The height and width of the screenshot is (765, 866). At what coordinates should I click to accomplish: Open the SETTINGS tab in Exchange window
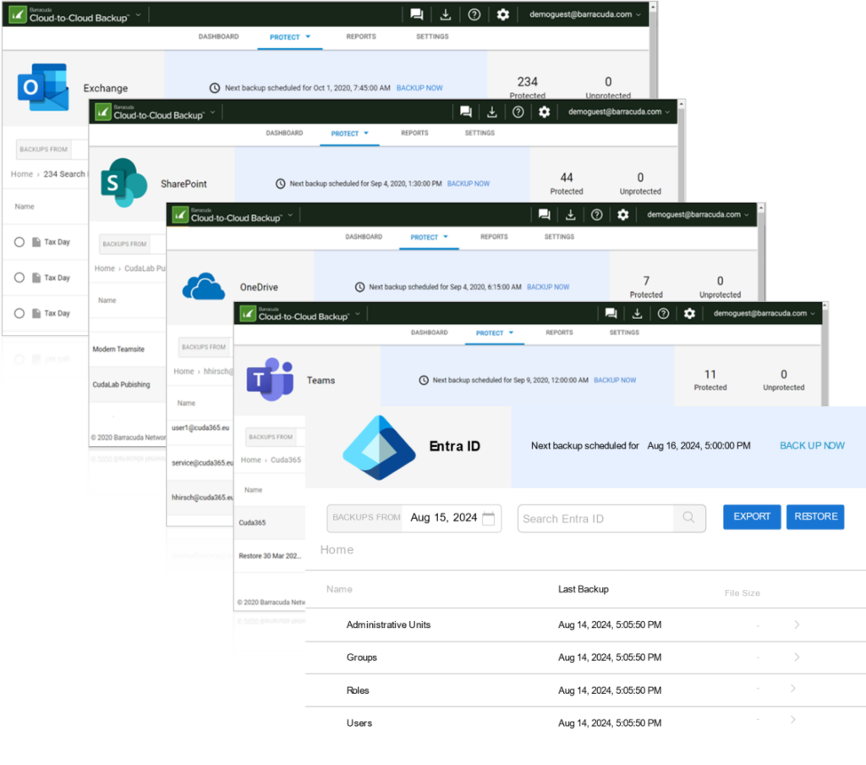click(432, 36)
